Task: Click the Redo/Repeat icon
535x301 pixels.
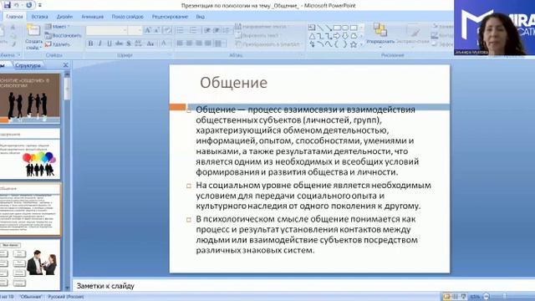Action: point(29,5)
